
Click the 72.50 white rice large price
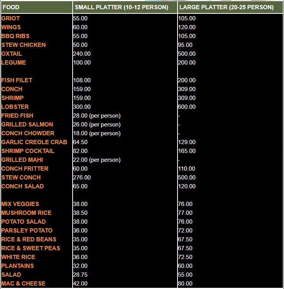click(x=185, y=257)
